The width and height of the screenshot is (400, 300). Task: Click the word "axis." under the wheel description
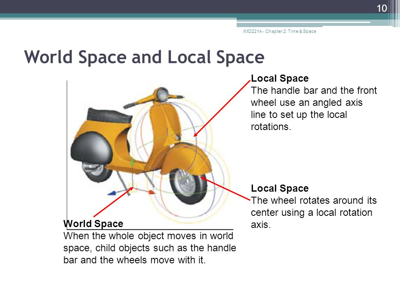tap(260, 225)
